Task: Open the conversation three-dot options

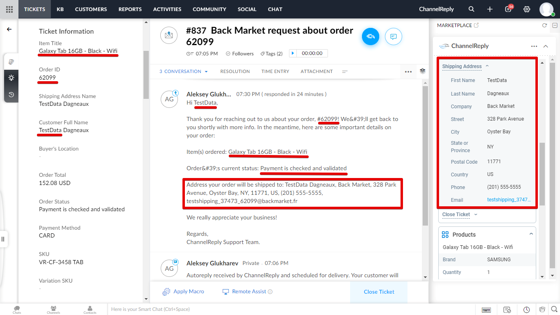Action: click(x=408, y=72)
